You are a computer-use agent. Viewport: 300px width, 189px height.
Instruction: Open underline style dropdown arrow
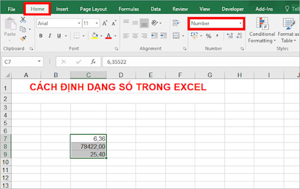click(66, 36)
